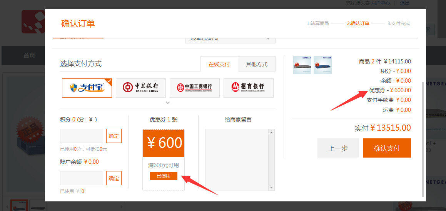Screen dimensions: 446x211
Task: Click background gallery next arrow
Action: click(122, 206)
